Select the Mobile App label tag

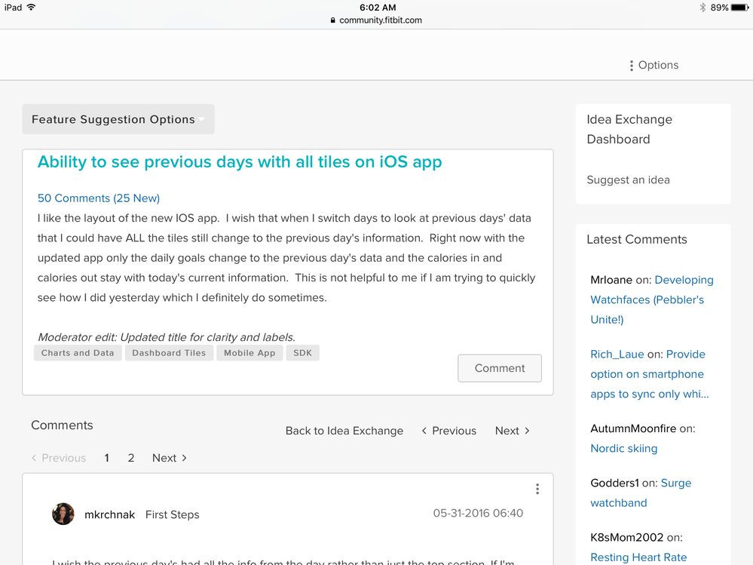[x=249, y=352]
